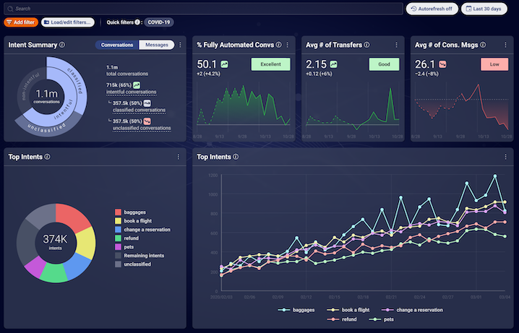The image size is (519, 333).
Task: Click the Intent Summary info icon
Action: 62,45
